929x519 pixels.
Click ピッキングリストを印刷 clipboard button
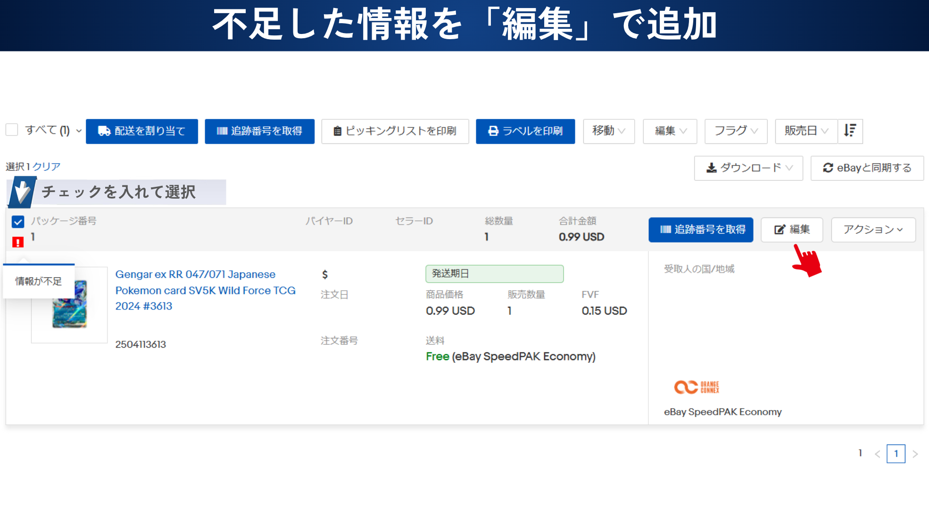395,131
